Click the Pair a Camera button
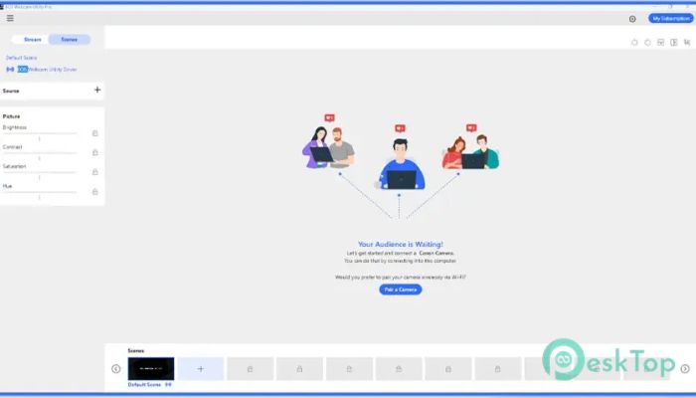696x398 pixels. click(401, 290)
